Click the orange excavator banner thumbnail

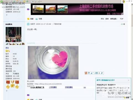(x=50, y=9)
